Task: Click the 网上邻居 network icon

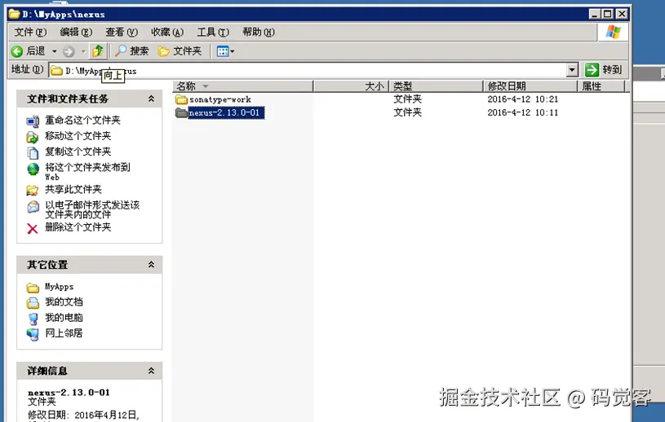Action: [x=33, y=334]
